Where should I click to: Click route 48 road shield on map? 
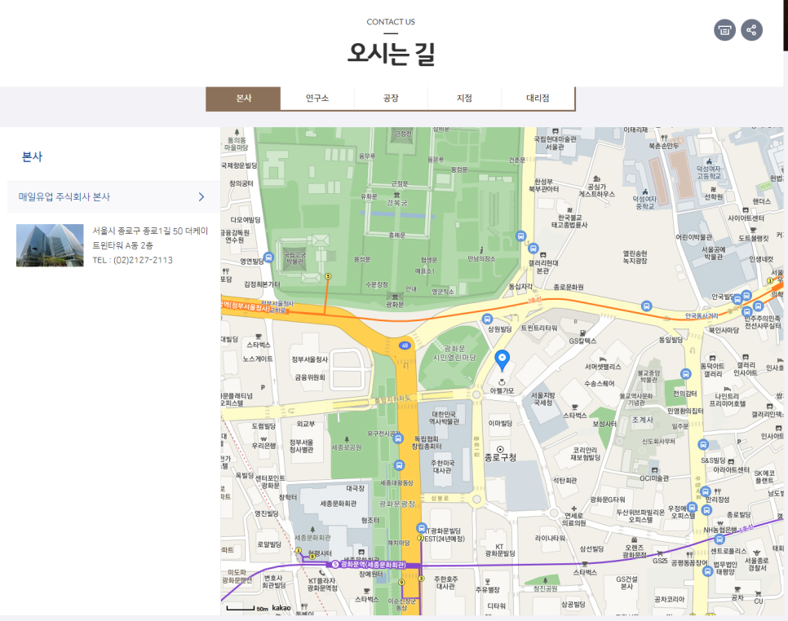tap(405, 346)
